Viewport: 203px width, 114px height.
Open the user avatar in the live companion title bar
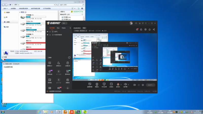click(x=131, y=23)
